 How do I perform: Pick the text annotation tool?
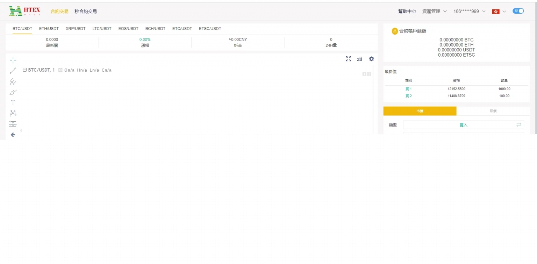pyautogui.click(x=13, y=103)
